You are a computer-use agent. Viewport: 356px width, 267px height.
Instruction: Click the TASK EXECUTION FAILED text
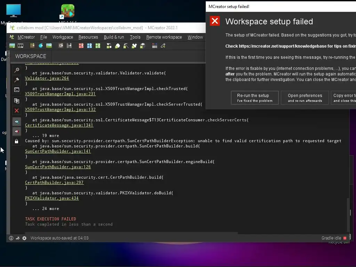tap(50, 219)
